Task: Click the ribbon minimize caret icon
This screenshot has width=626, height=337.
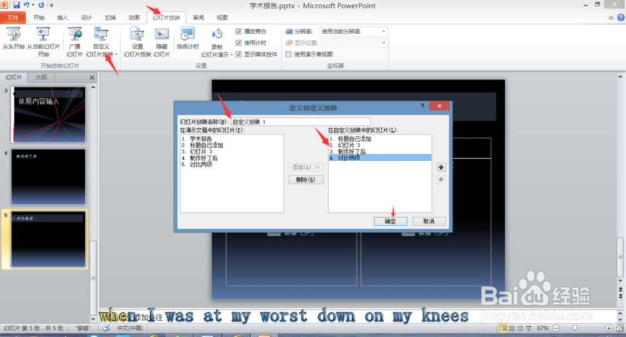Action: (x=611, y=18)
